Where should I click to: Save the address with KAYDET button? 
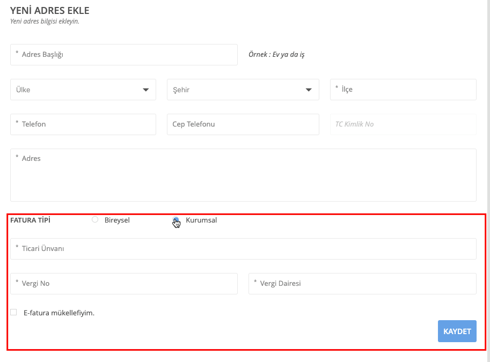[457, 331]
